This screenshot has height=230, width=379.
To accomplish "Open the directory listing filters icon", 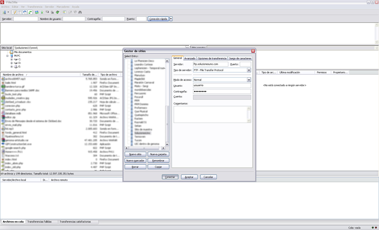I will pyautogui.click(x=64, y=12).
